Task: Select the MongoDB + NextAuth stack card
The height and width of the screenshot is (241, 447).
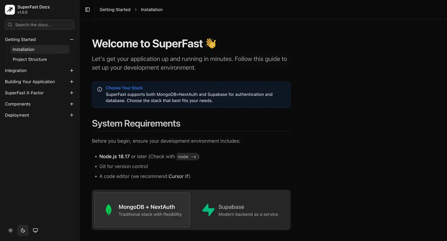Action: click(x=142, y=210)
